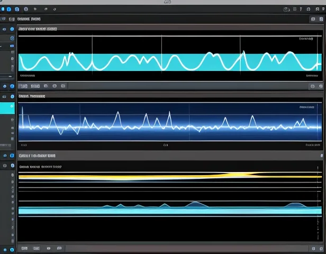Click the first labeled button on the bottom toolbar
The image size is (326, 254).
24,248
